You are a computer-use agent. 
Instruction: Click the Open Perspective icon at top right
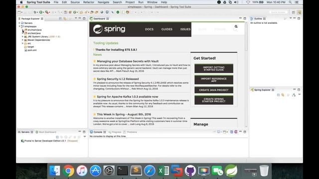294,12
